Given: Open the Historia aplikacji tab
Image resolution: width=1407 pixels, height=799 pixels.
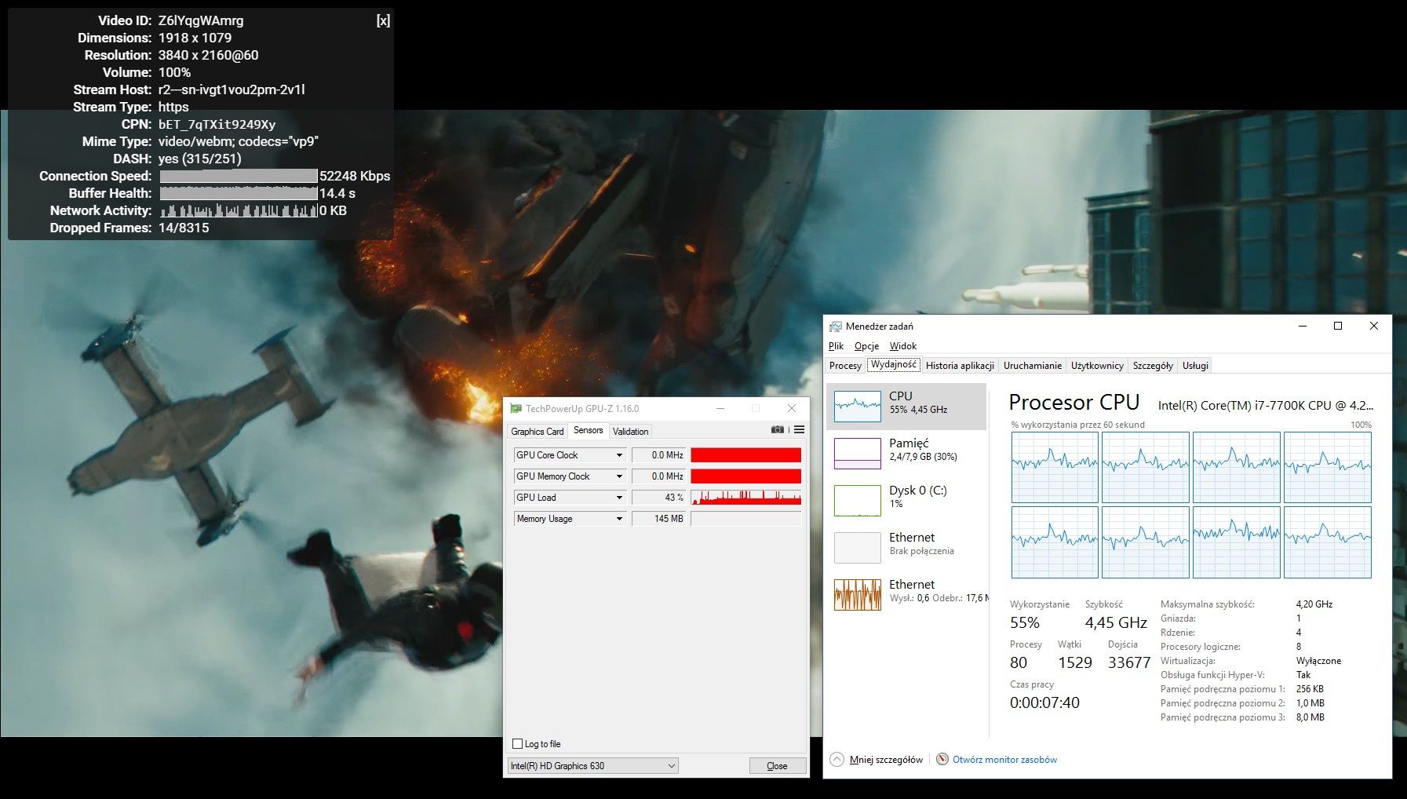Looking at the screenshot, I should (x=960, y=366).
